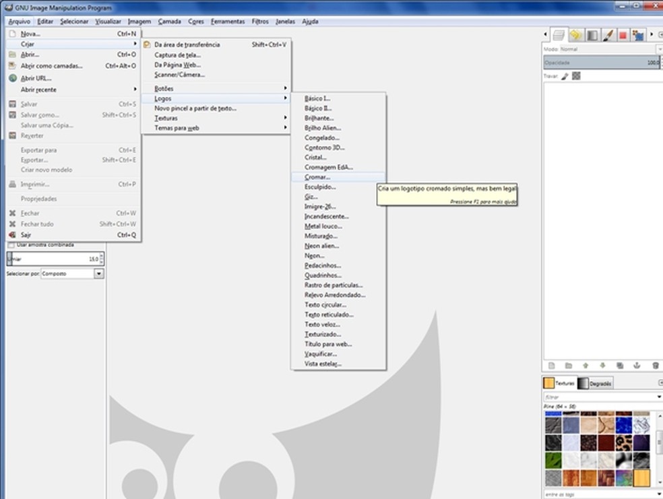Open the Layers dock tab
The image size is (663, 499).
[x=559, y=35]
